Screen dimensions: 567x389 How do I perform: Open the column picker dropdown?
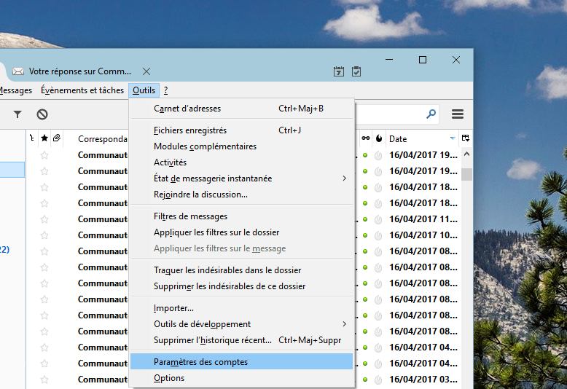[466, 138]
